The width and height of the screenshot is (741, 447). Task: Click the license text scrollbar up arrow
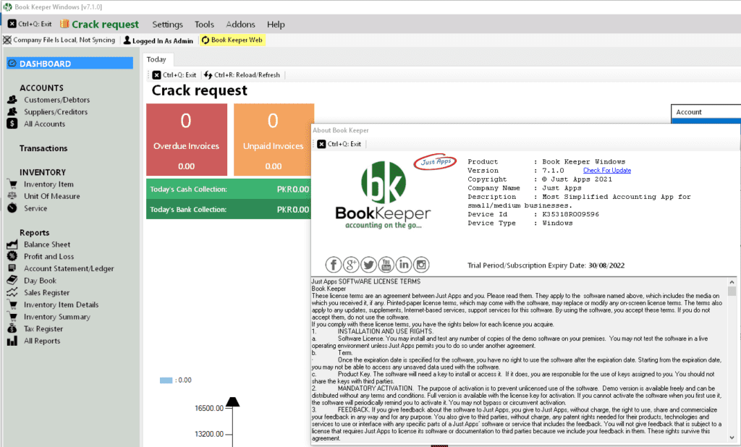[732, 281]
